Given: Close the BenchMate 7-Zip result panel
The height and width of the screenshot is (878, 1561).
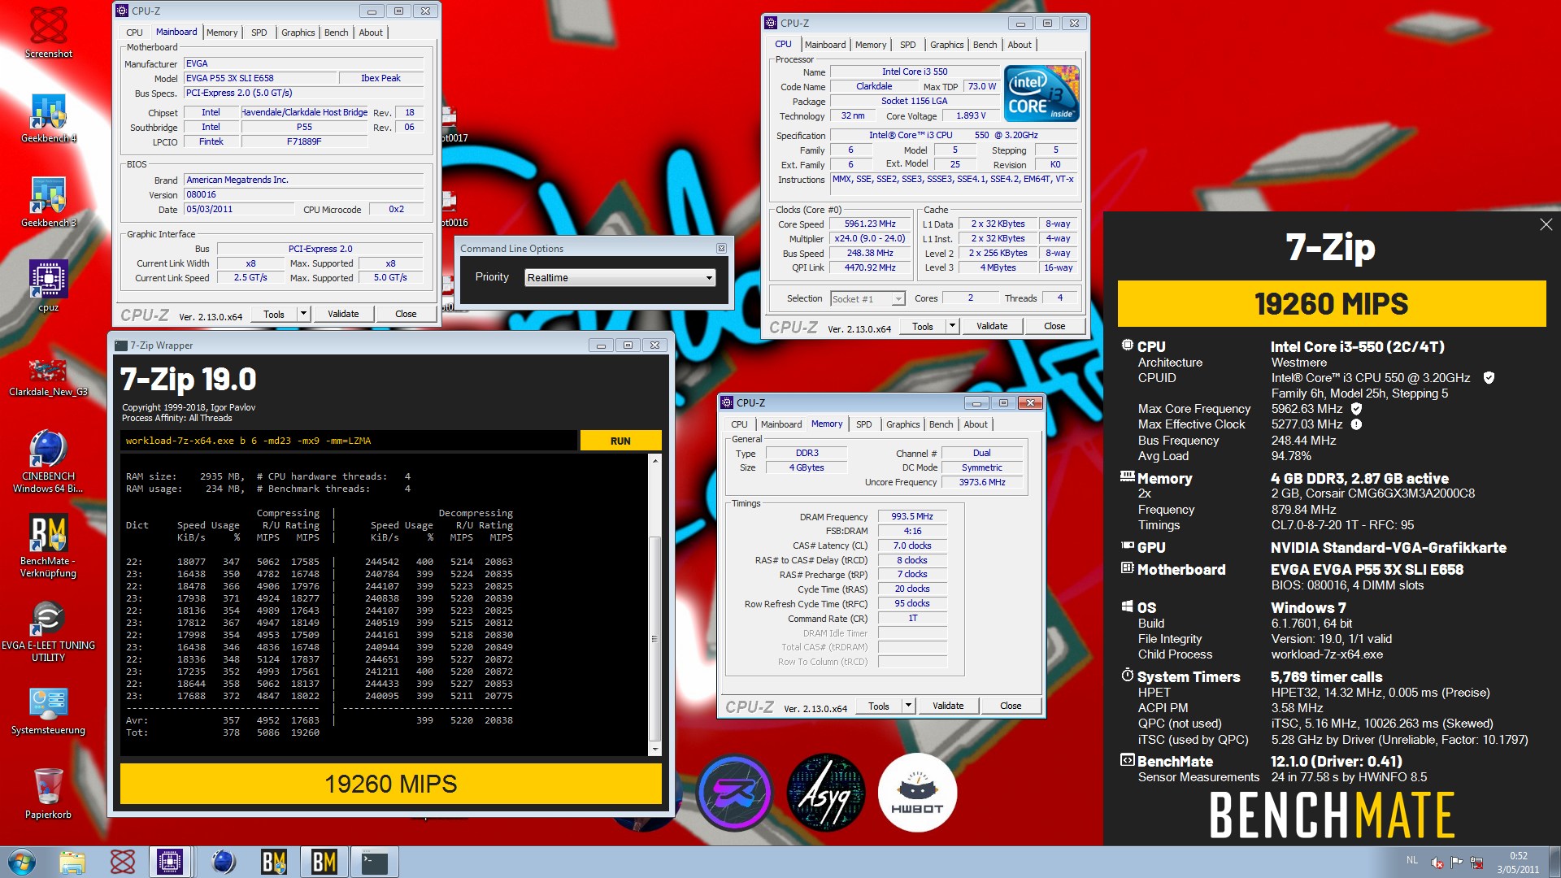Looking at the screenshot, I should point(1546,224).
